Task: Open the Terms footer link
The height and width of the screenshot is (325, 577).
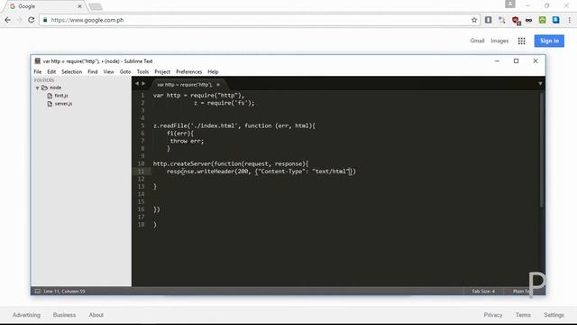Action: [x=523, y=315]
